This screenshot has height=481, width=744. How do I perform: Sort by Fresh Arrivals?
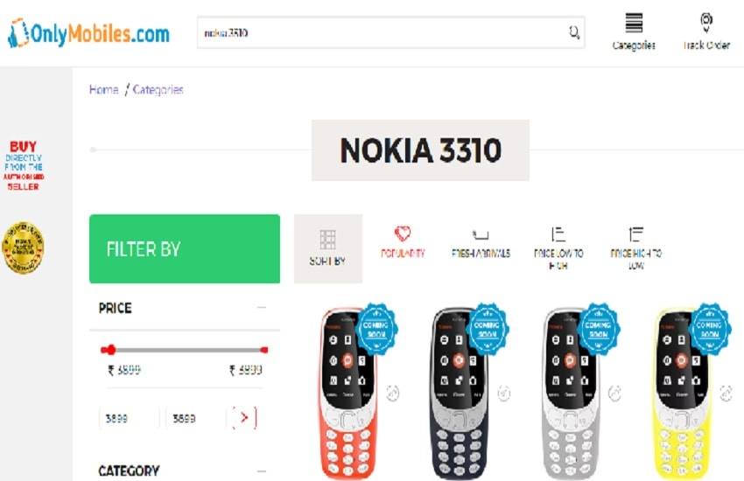(x=481, y=244)
